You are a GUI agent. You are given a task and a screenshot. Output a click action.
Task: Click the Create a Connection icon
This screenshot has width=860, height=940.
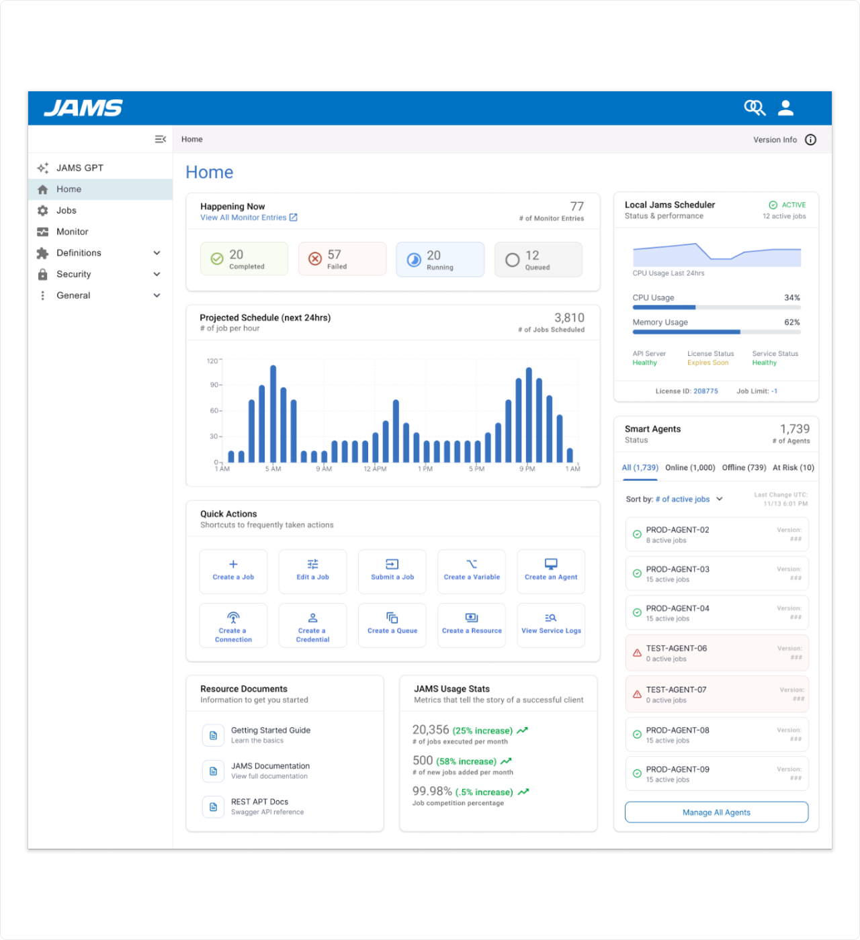(x=233, y=618)
